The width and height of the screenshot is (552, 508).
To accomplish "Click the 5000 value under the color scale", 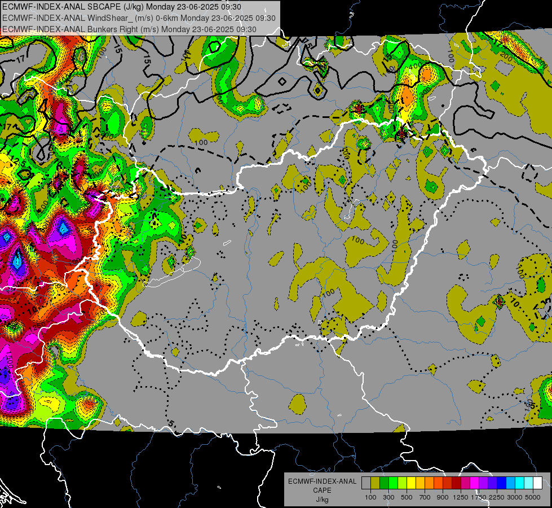I will (x=533, y=497).
